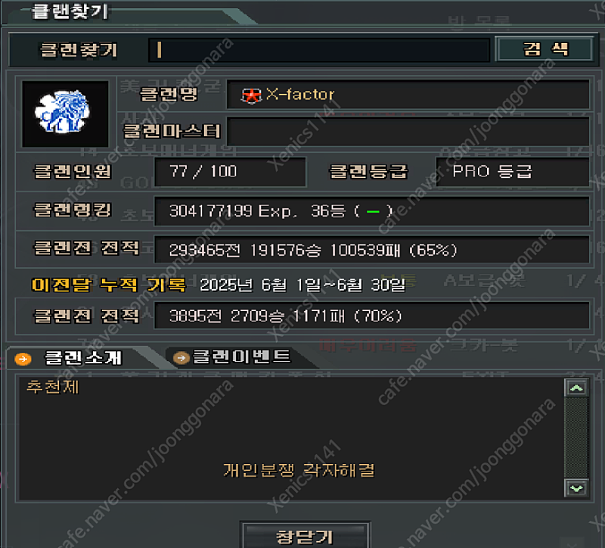Click the arrow icon on 클랜이벤트 tab

pos(181,358)
